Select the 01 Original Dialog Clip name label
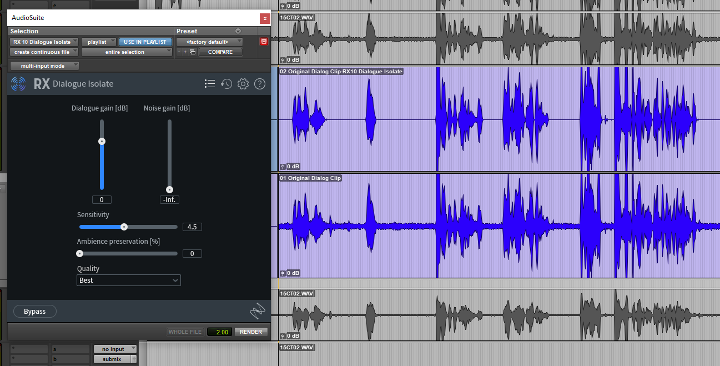The image size is (720, 366). 310,178
